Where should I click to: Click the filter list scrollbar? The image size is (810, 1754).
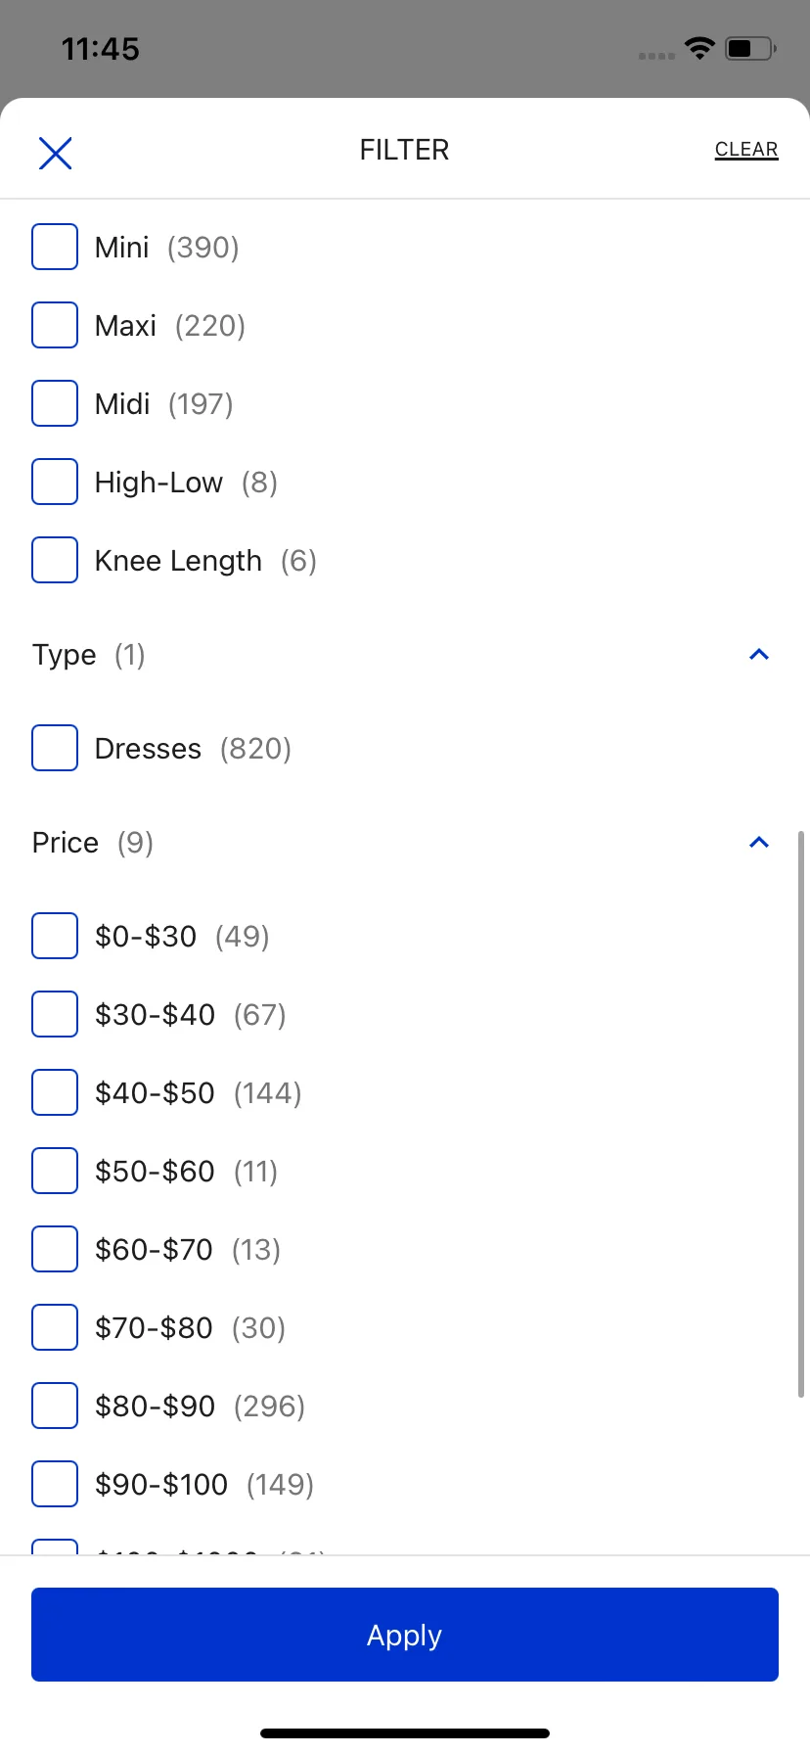coord(801,1114)
